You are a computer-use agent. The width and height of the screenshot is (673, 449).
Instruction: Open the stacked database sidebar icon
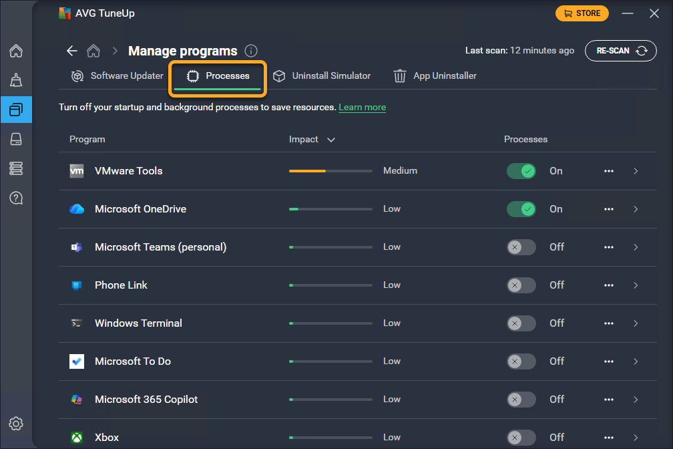click(16, 168)
